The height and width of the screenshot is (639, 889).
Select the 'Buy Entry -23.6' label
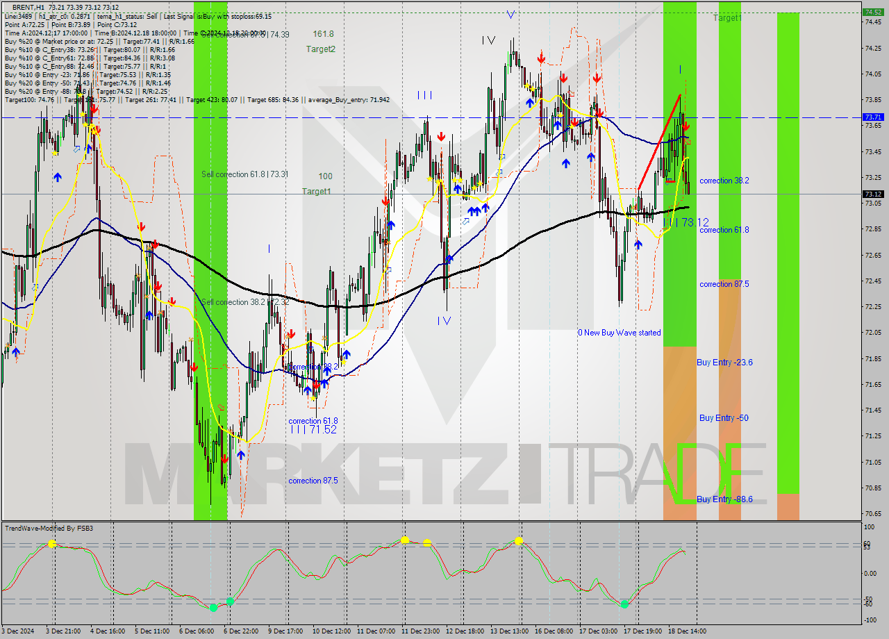tap(724, 363)
